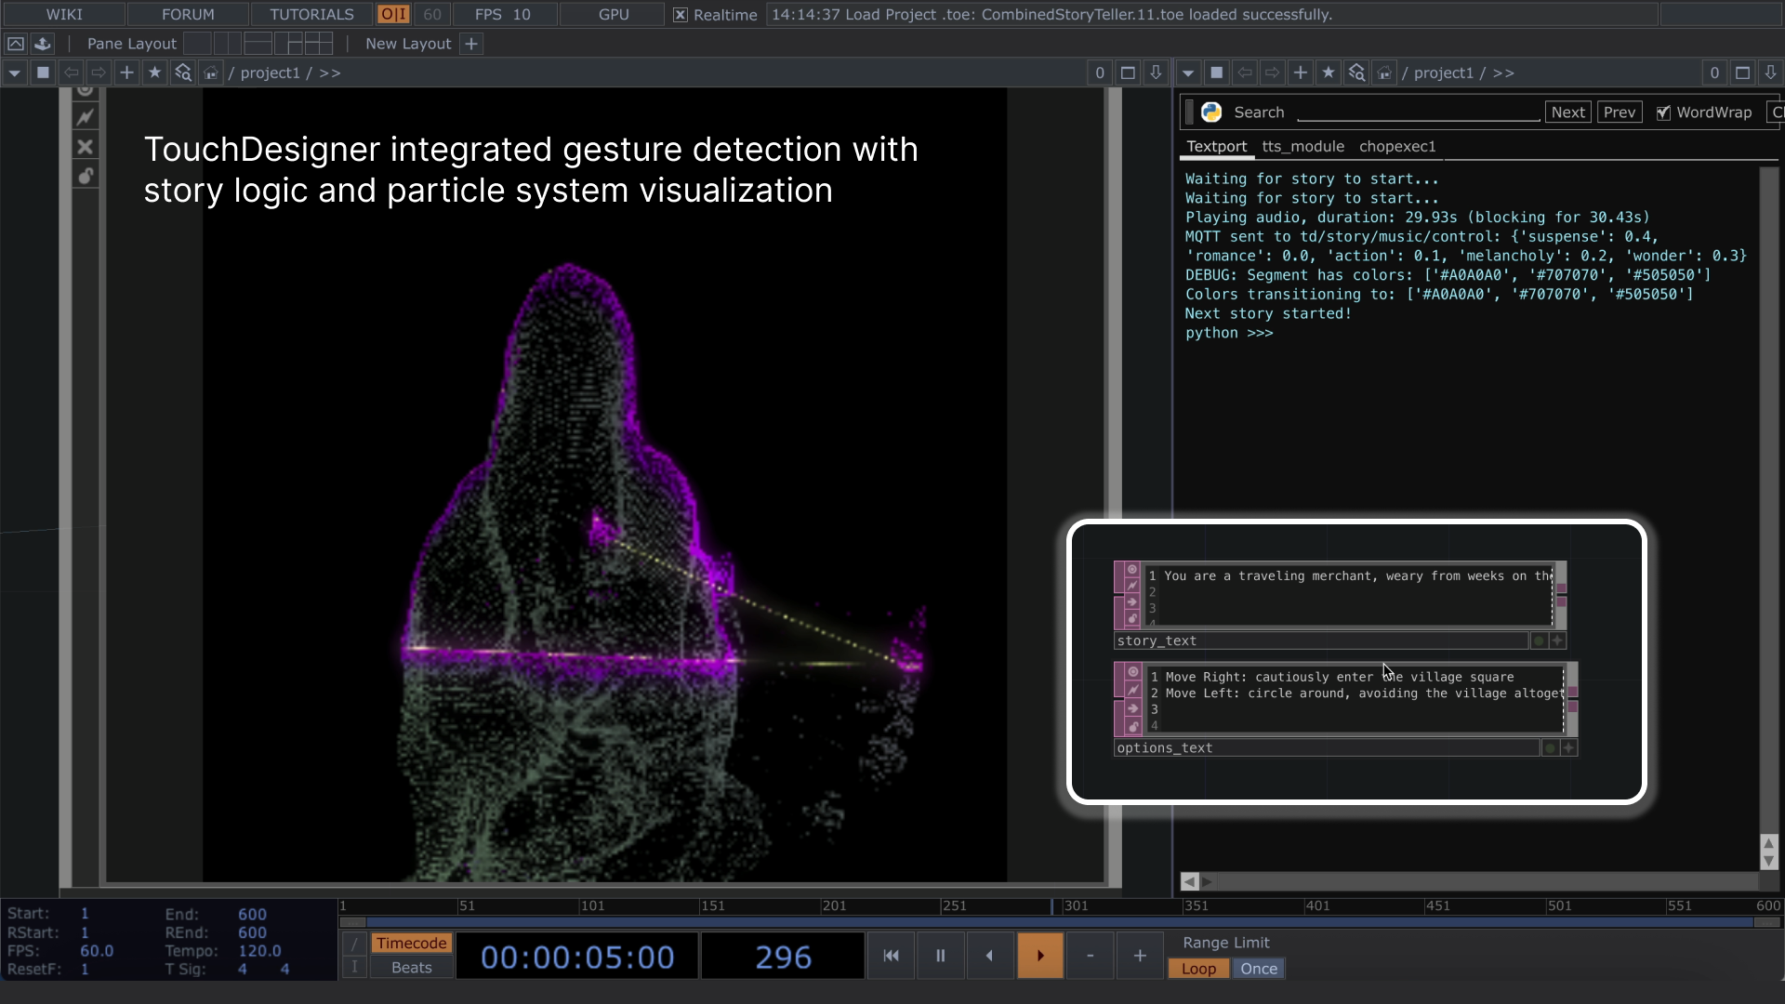Pause the timeline playback
The height and width of the screenshot is (1004, 1785).
(940, 956)
